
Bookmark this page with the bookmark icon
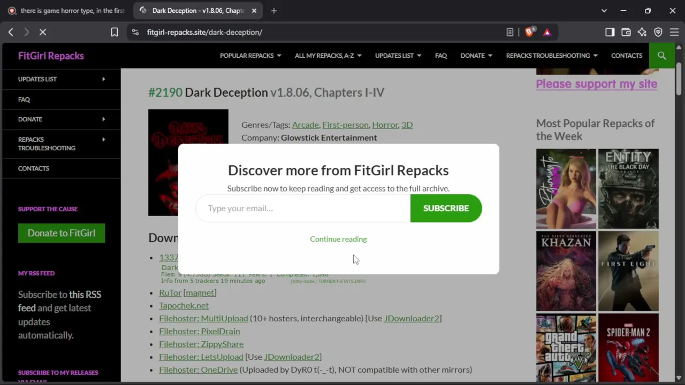(x=115, y=32)
